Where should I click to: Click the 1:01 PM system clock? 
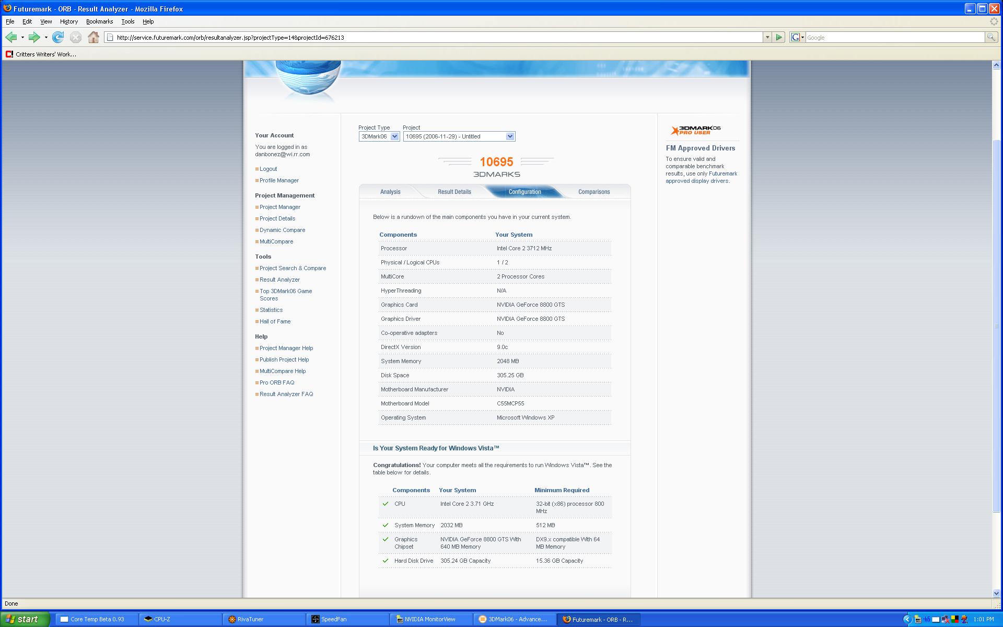click(984, 620)
